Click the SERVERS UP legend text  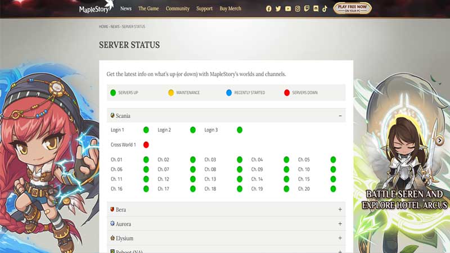coord(128,93)
